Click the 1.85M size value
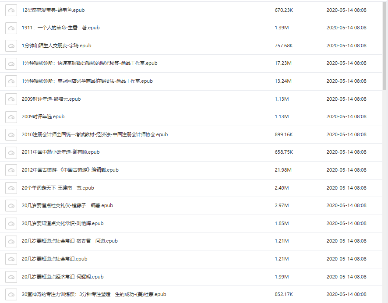Screen dimensions: 388x303 click(282, 223)
